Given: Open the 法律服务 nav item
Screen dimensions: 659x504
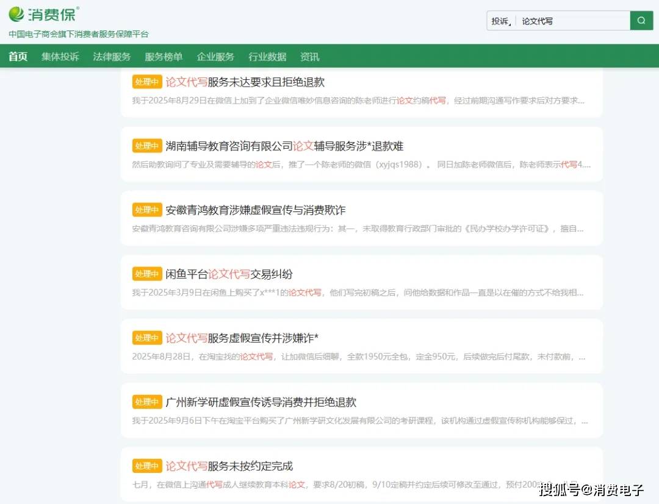Looking at the screenshot, I should tap(112, 56).
